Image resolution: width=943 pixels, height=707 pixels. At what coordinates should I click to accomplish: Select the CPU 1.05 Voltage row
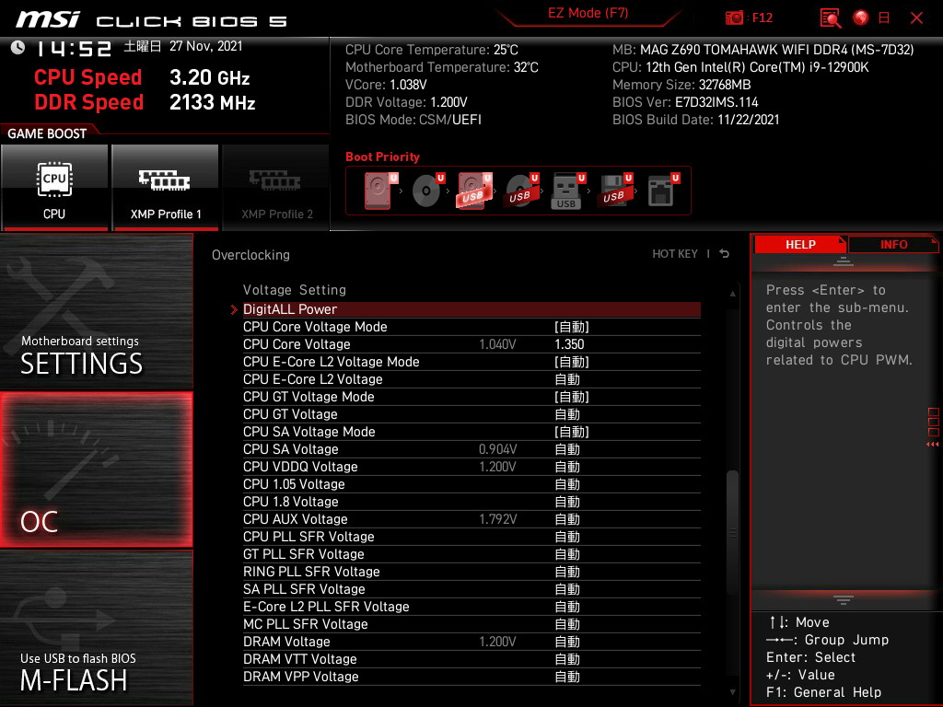point(471,484)
